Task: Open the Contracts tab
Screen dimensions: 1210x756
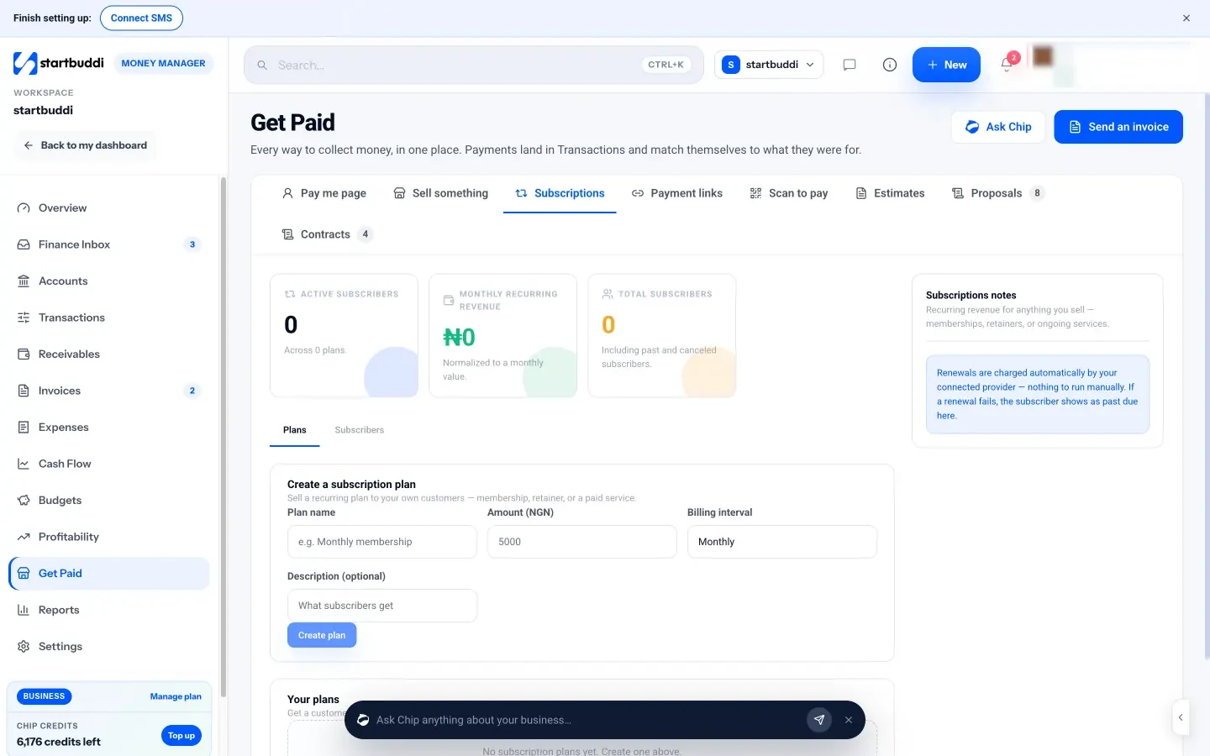Action: (327, 234)
